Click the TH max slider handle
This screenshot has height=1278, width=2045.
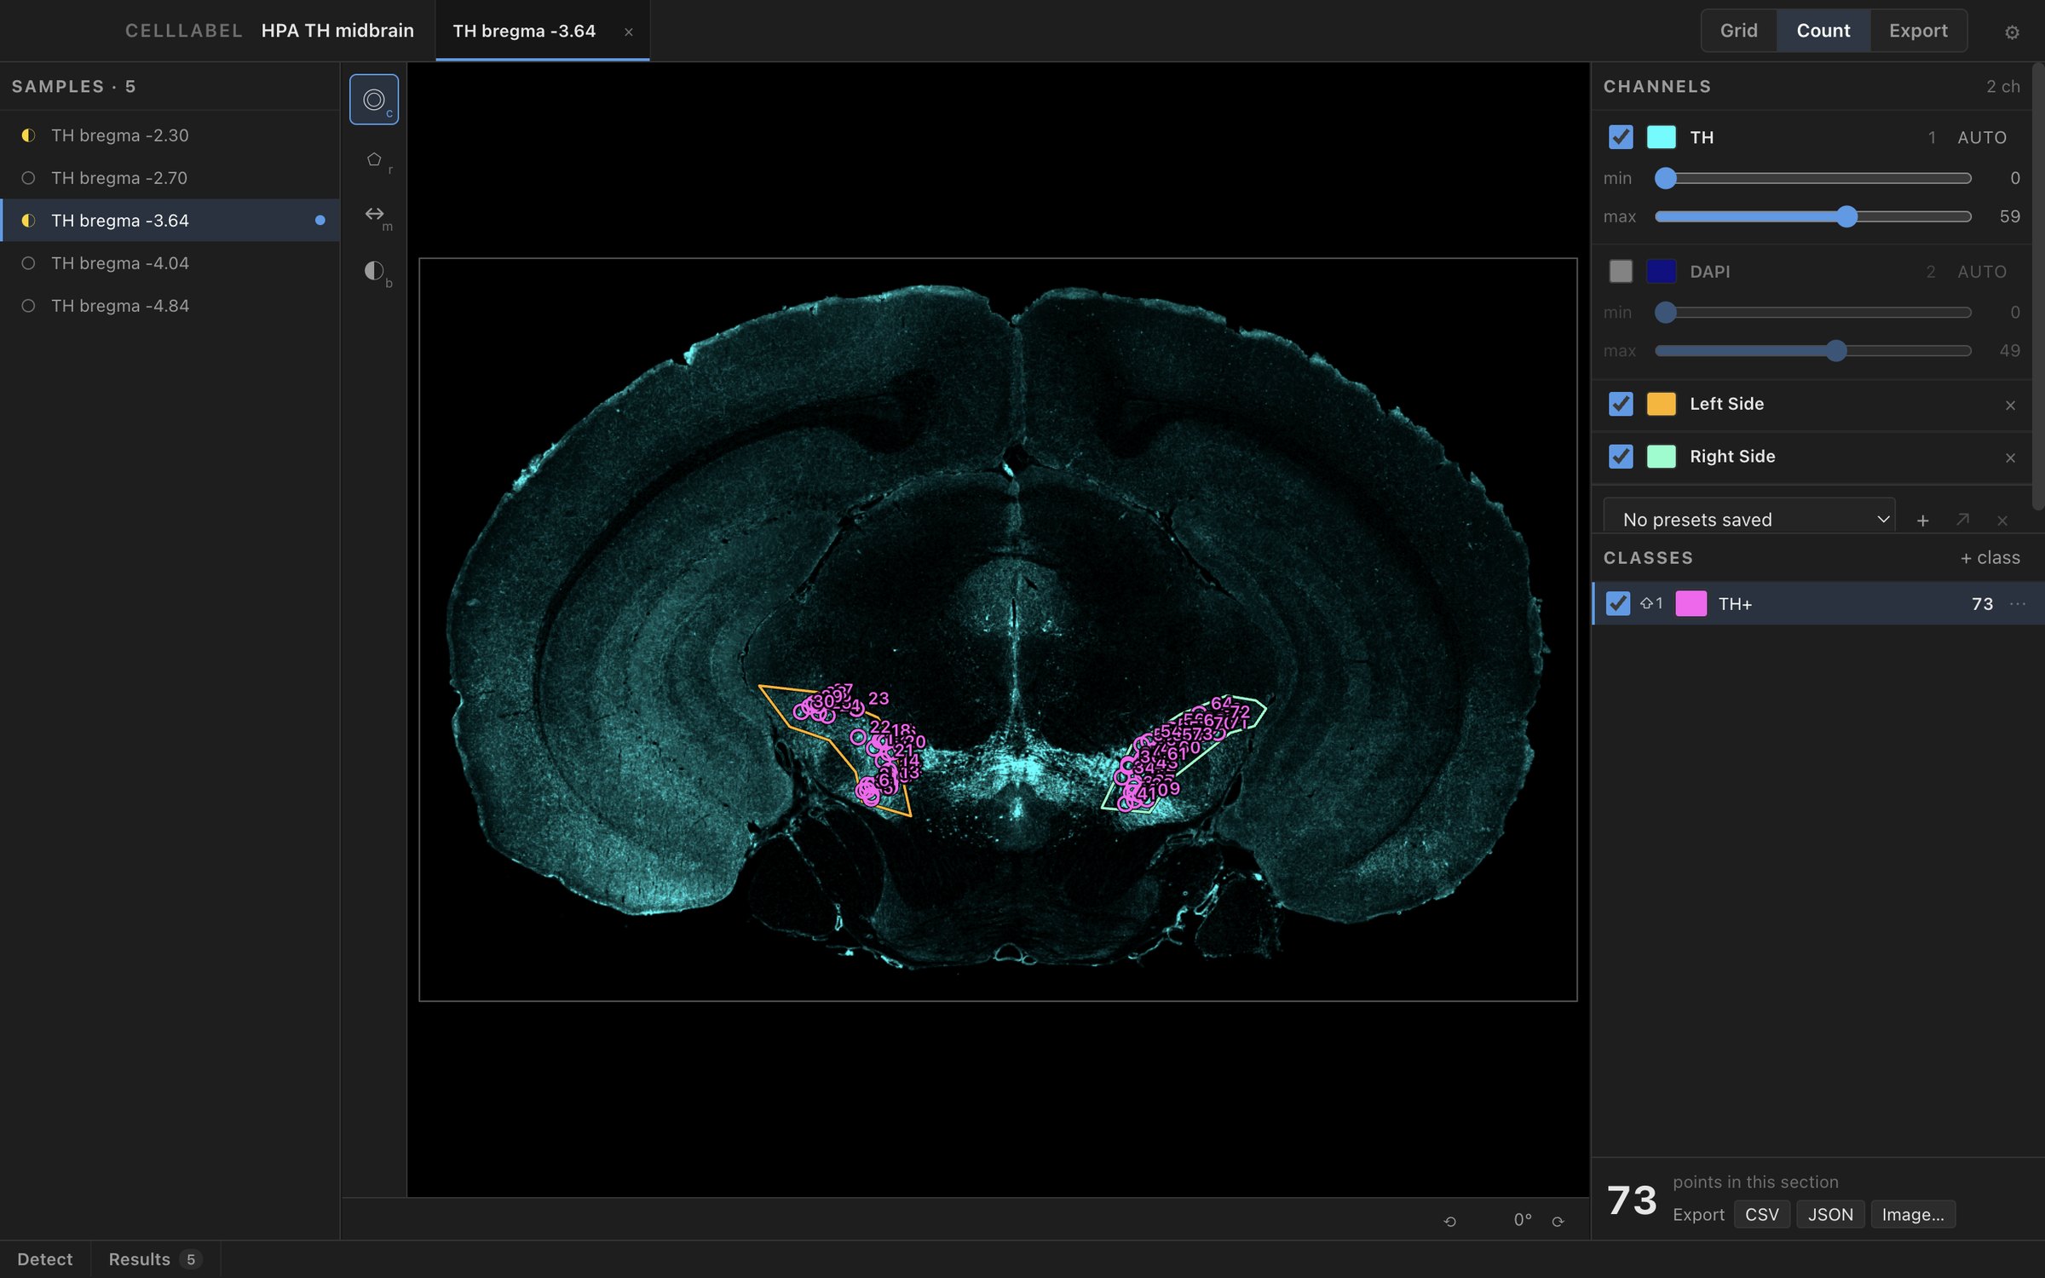(1846, 216)
